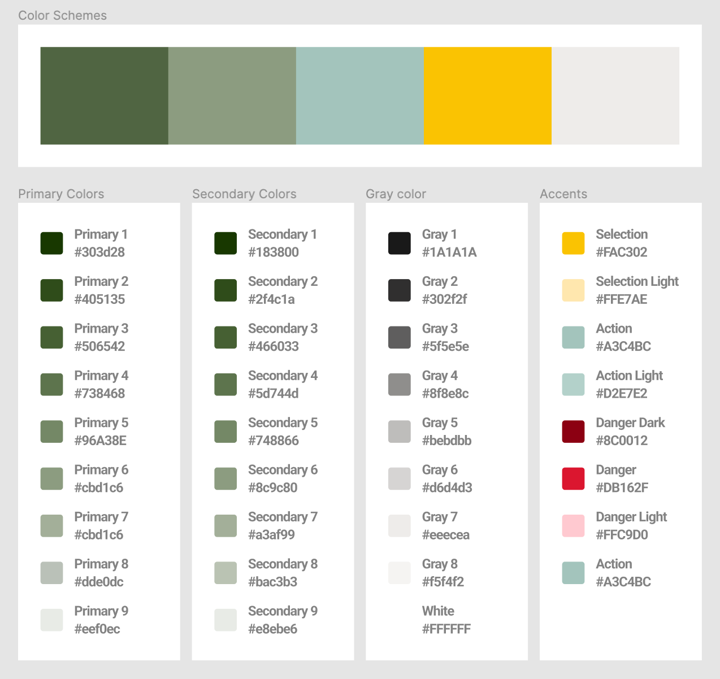Select the Danger Dark swatch
This screenshot has height=679, width=720.
573,432
